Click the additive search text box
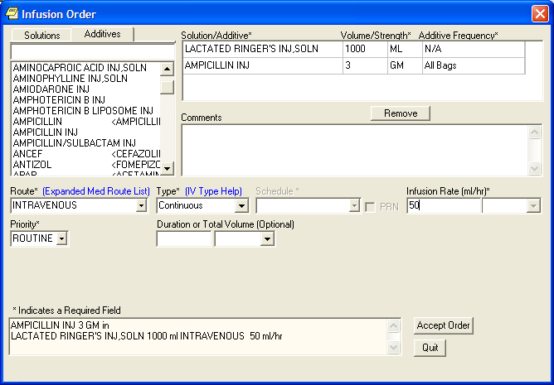 (93, 52)
